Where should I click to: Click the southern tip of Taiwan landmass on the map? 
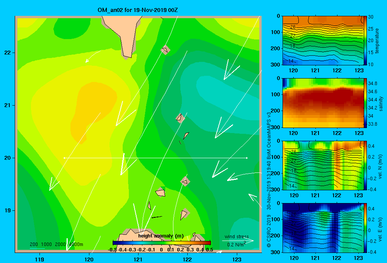[127, 56]
